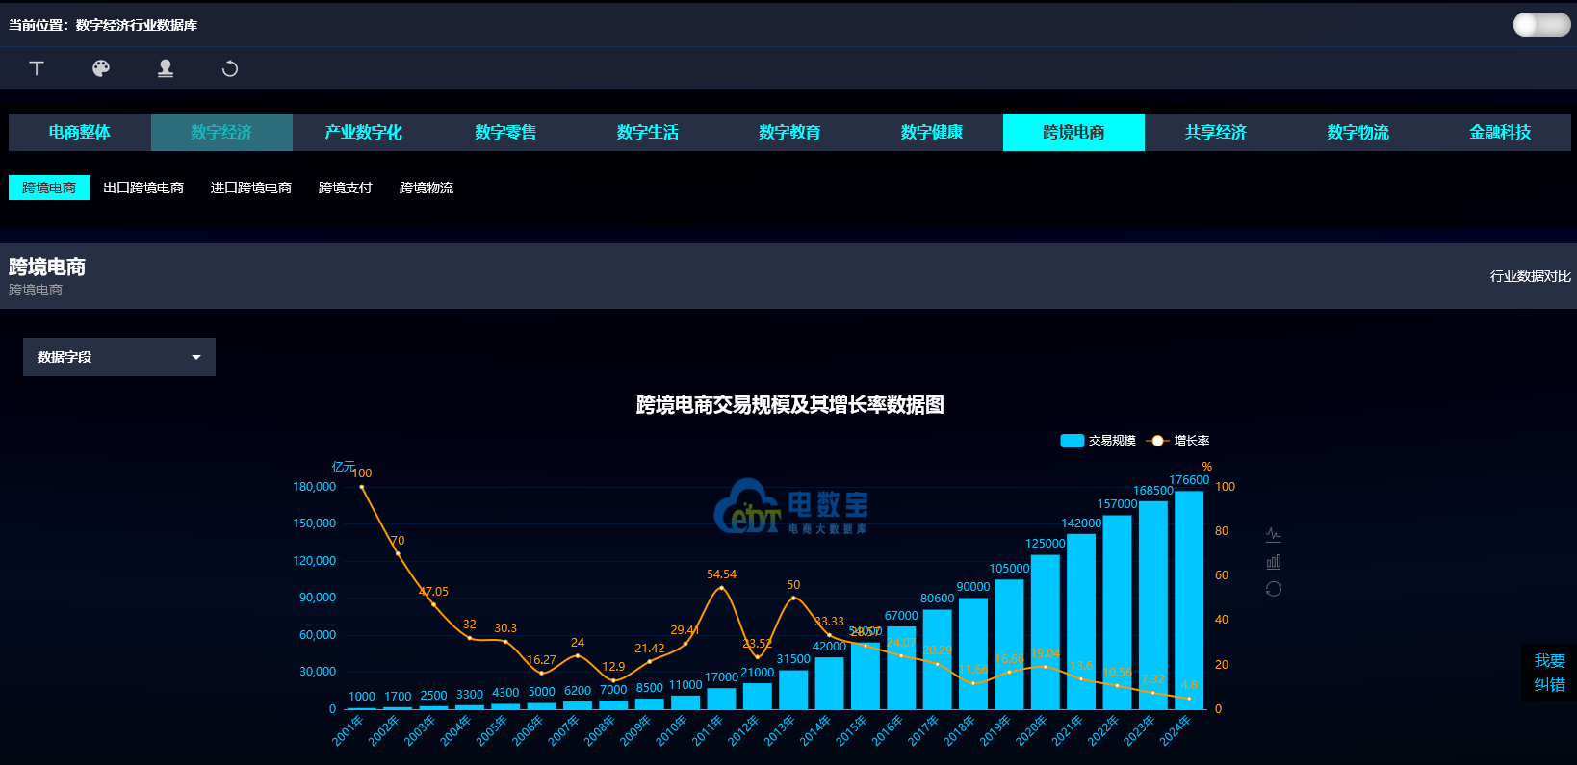
Task: Open the color palette theme icon
Action: click(101, 68)
